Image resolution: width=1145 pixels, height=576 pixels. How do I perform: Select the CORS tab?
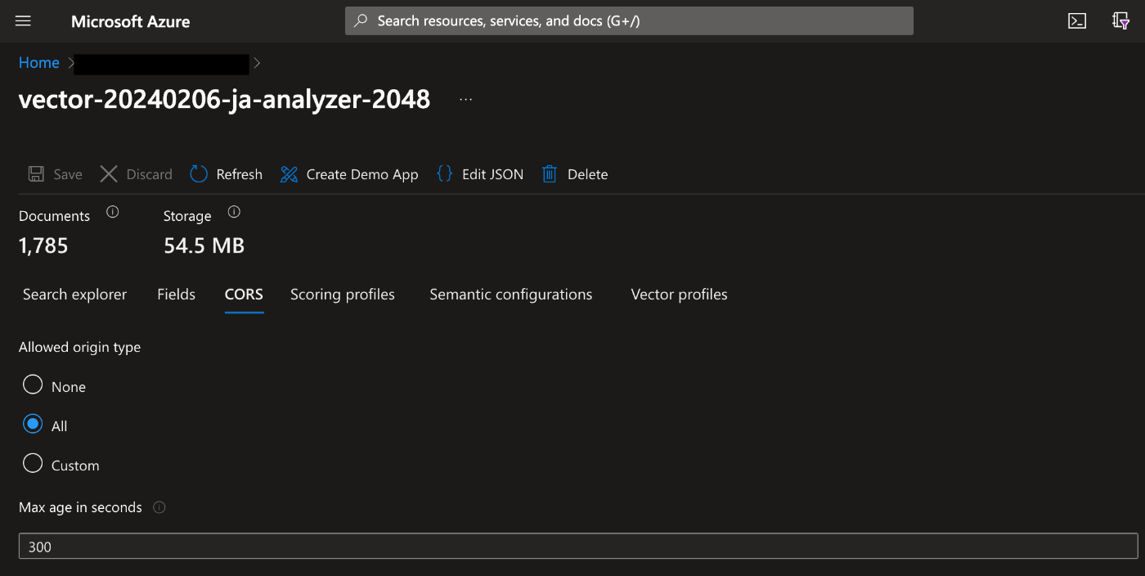coord(244,295)
